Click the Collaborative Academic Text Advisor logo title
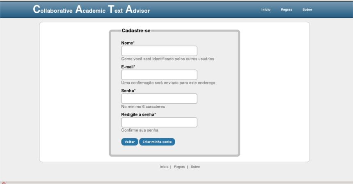 [x=92, y=10]
